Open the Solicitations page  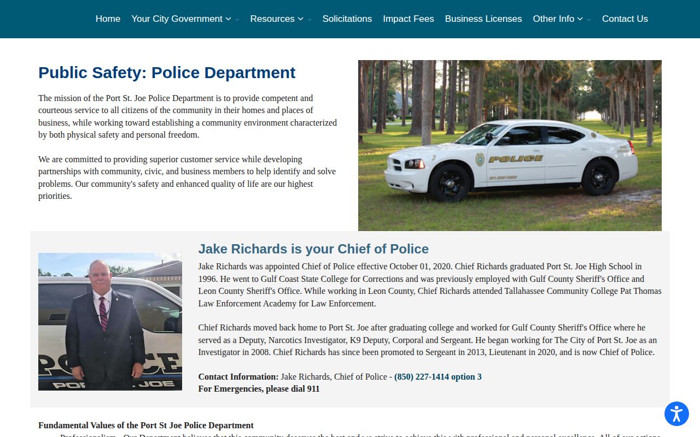tap(347, 19)
